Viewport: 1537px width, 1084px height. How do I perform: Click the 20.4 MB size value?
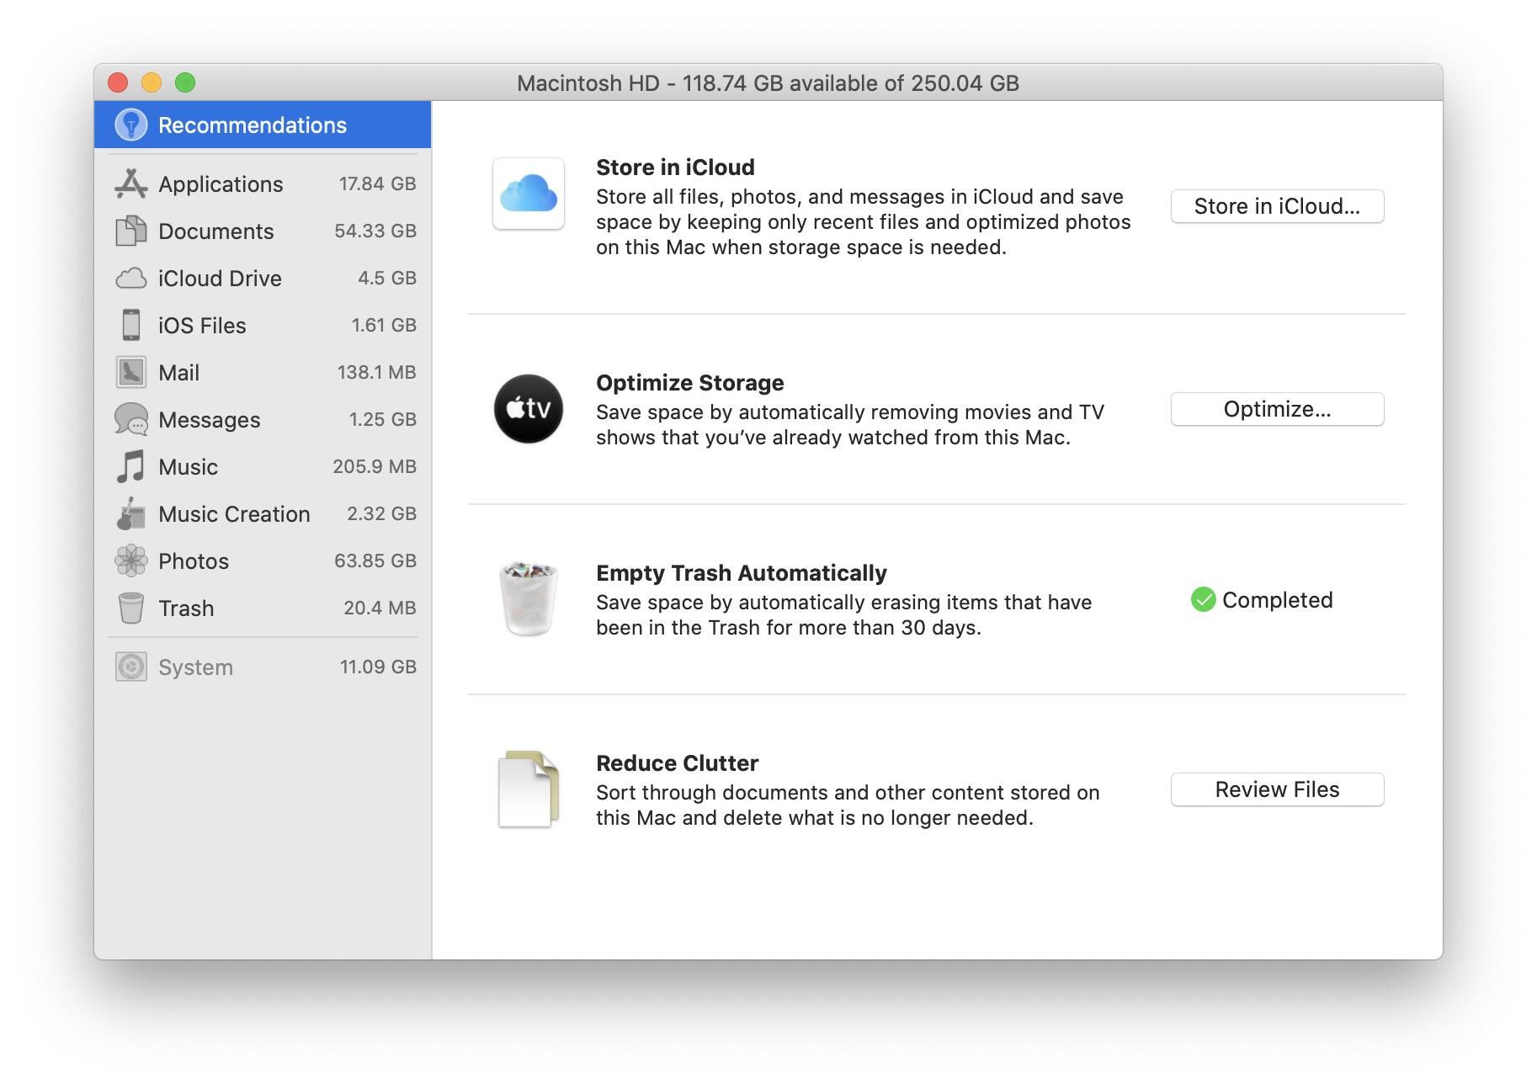tap(380, 608)
